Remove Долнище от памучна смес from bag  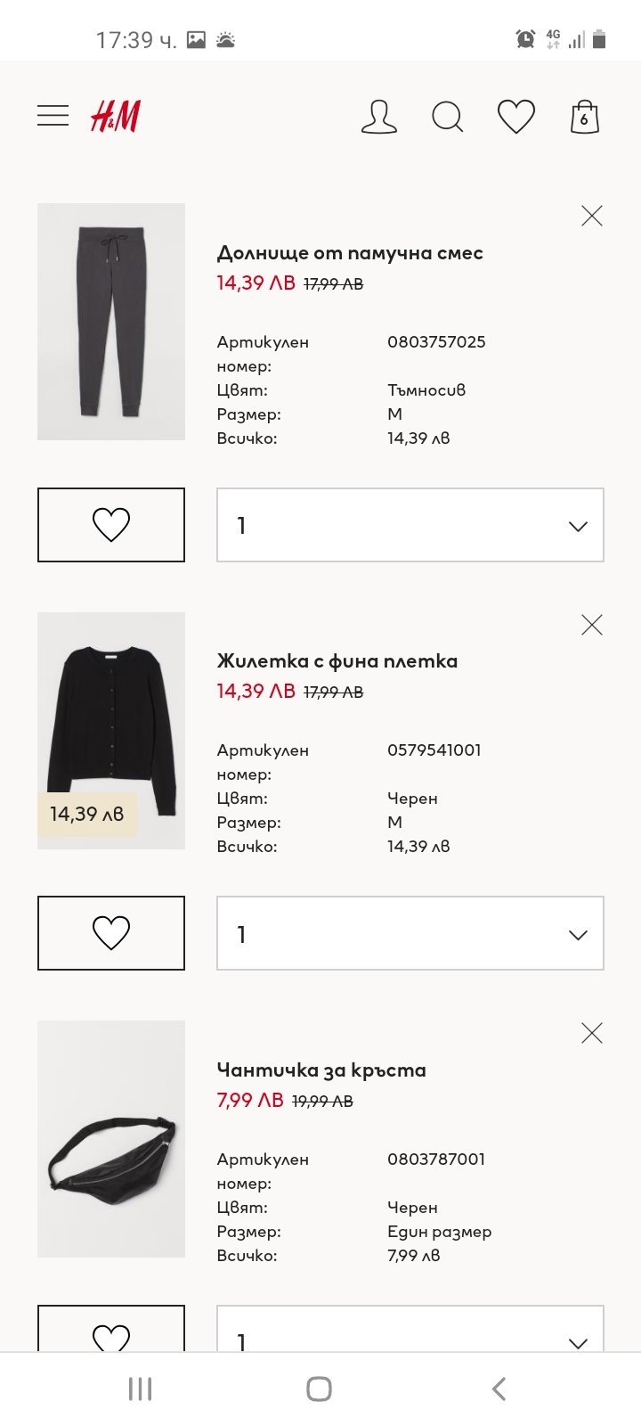591,216
